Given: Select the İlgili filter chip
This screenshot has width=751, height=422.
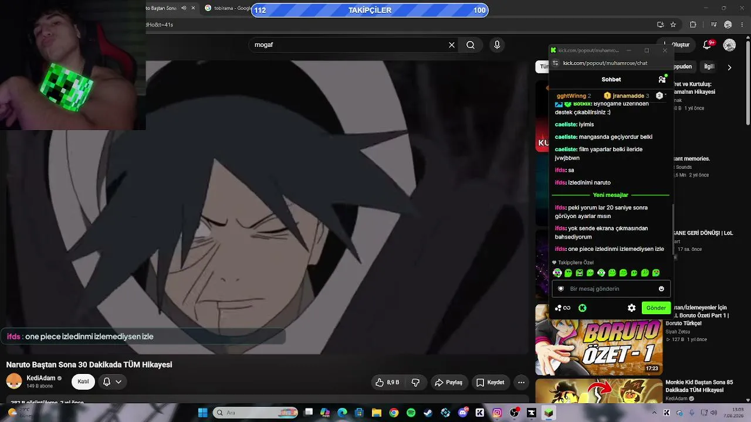Looking at the screenshot, I should click(709, 67).
